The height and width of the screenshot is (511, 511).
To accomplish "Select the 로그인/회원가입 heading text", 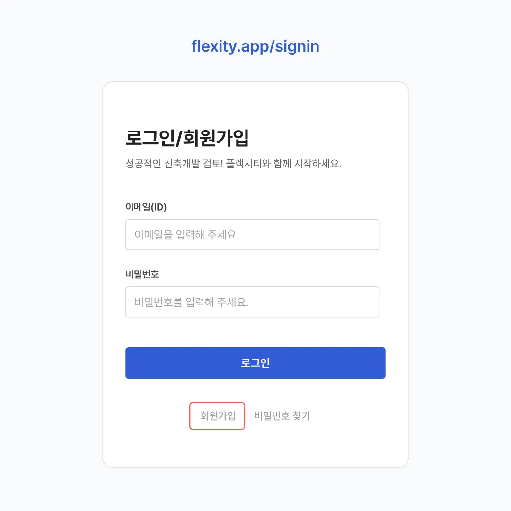I will (187, 138).
